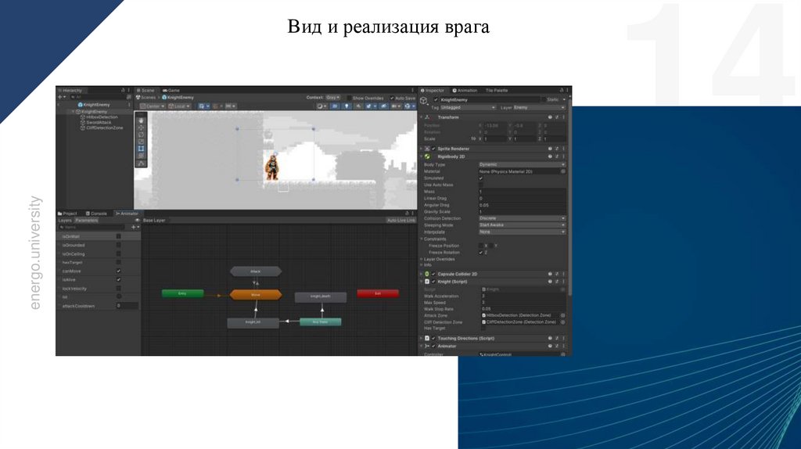
Task: Toggle the isOnCeiling parameter checkbox
Action: [119, 254]
